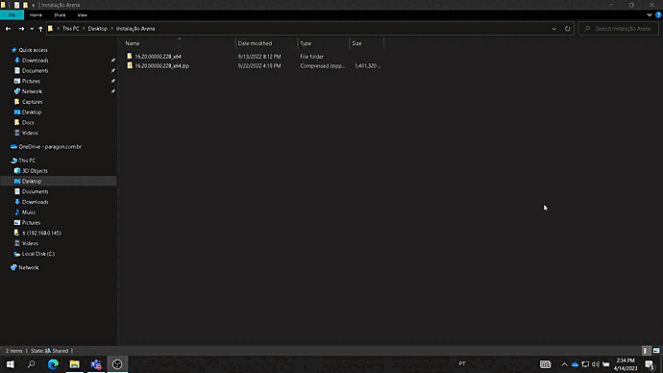Viewport: 663px width, 373px height.
Task: Open the File menu
Action: [12, 14]
